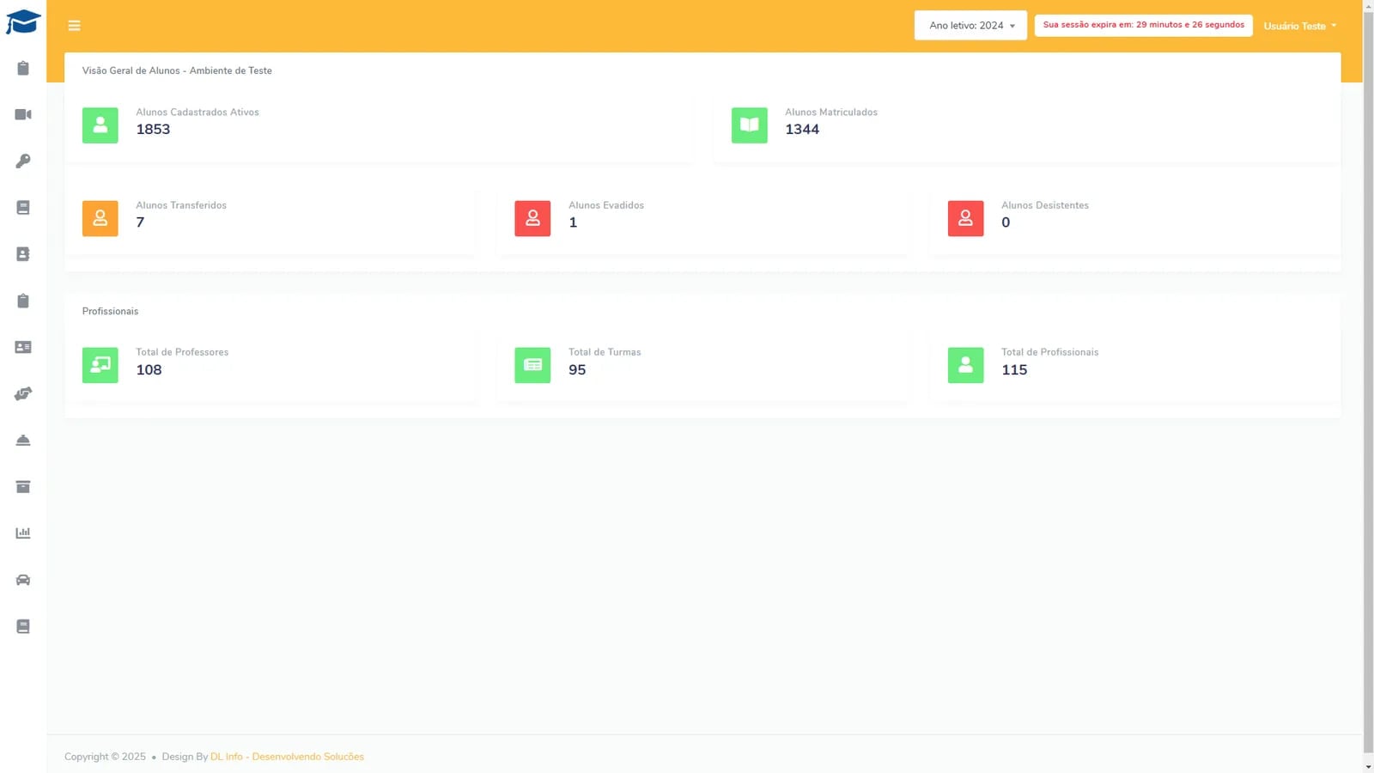Click the book icon below the key icon
The height and width of the screenshot is (773, 1374).
[23, 208]
